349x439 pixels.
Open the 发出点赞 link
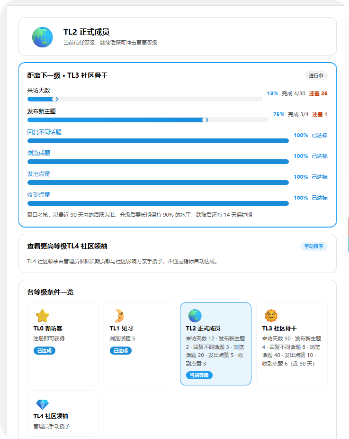[x=38, y=174]
